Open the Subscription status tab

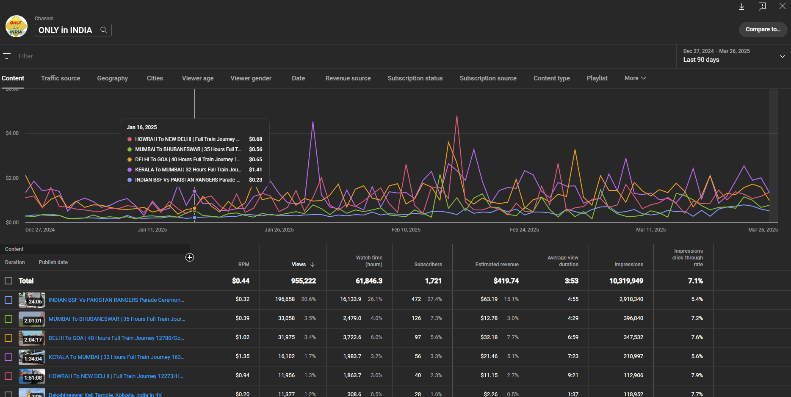point(415,78)
